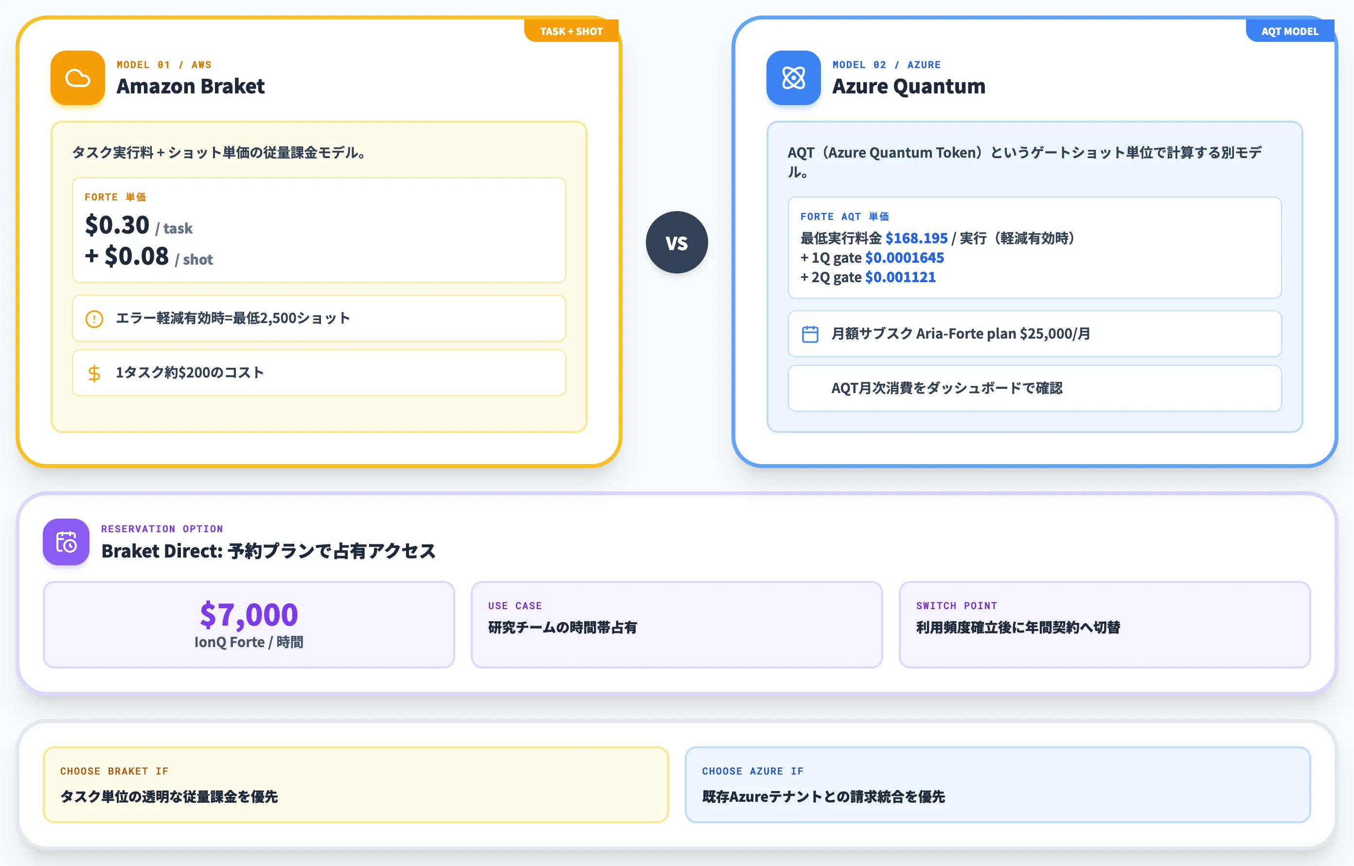Click the TASK + SHOT orange badge
This screenshot has width=1354, height=866.
click(x=571, y=32)
